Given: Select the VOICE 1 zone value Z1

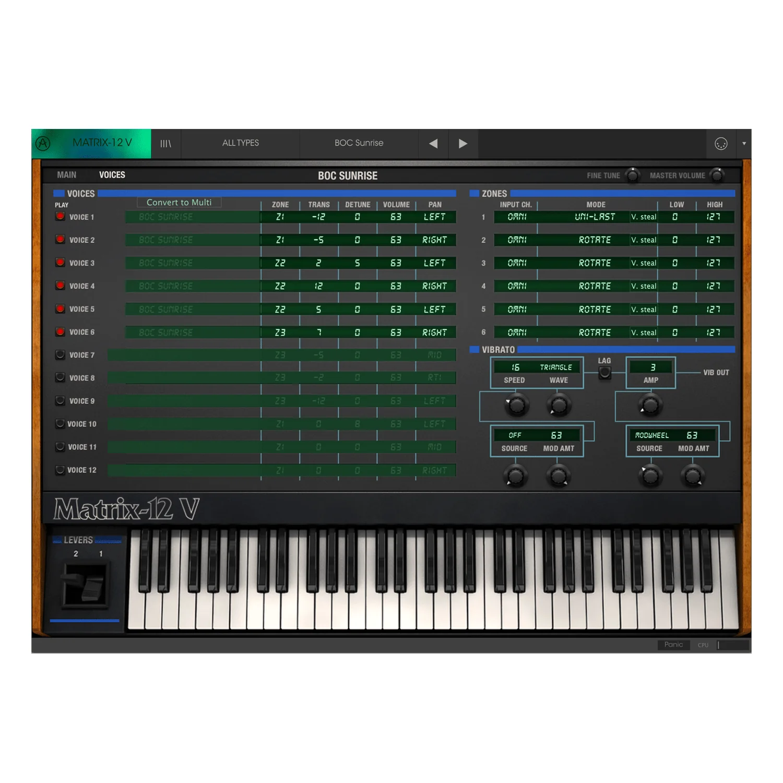Looking at the screenshot, I should (280, 217).
